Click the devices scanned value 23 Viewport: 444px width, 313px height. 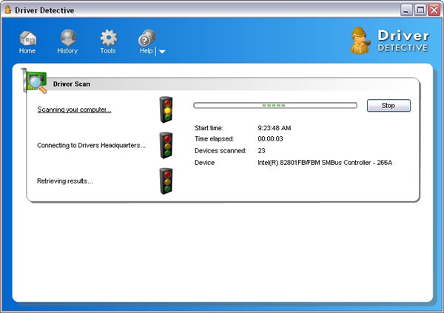261,151
